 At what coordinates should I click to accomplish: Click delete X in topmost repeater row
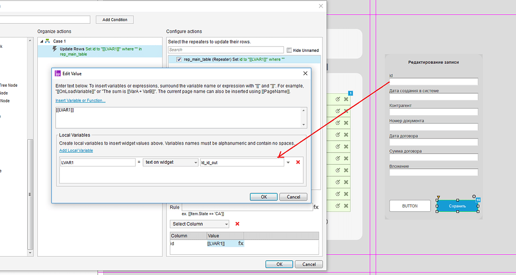[346, 99]
